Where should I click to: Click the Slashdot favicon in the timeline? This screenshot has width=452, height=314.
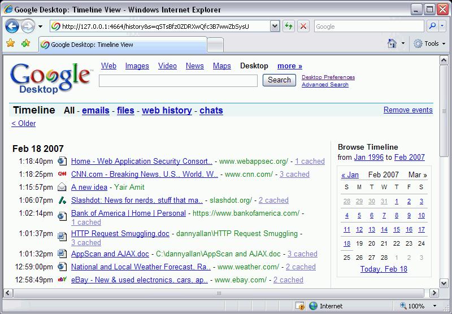click(62, 200)
